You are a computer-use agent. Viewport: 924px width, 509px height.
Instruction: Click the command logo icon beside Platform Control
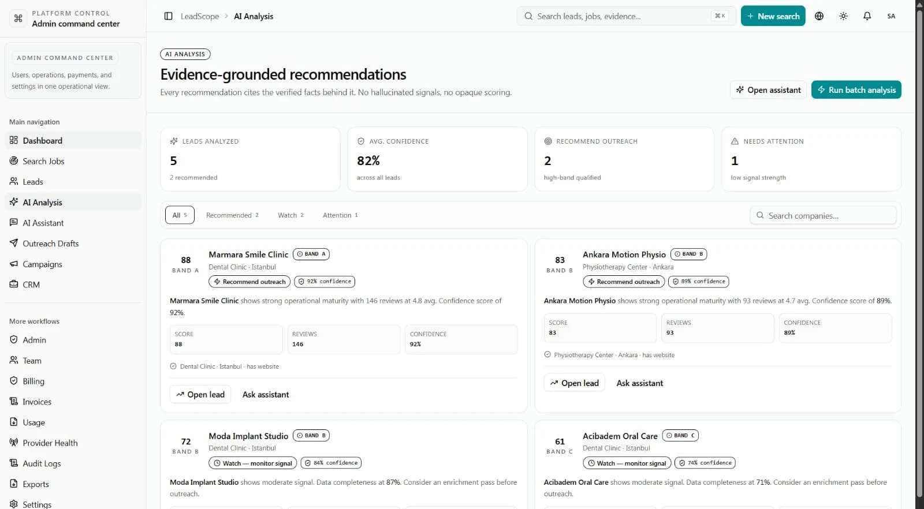[18, 18]
